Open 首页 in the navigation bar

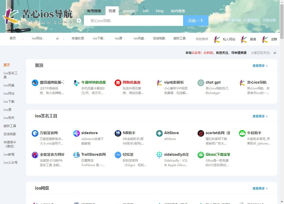click(13, 38)
